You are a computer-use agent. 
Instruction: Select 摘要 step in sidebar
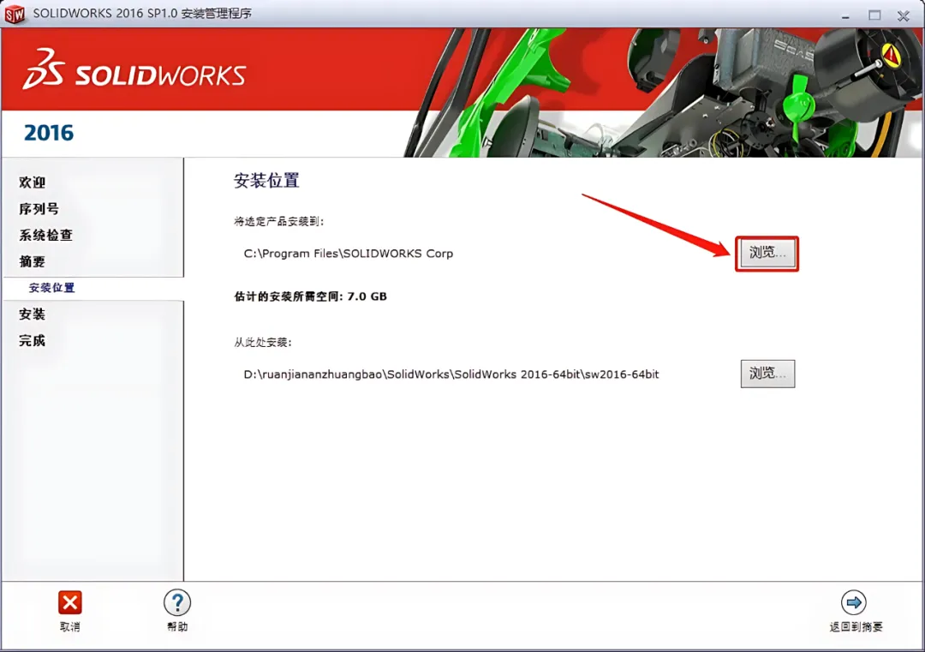click(33, 261)
